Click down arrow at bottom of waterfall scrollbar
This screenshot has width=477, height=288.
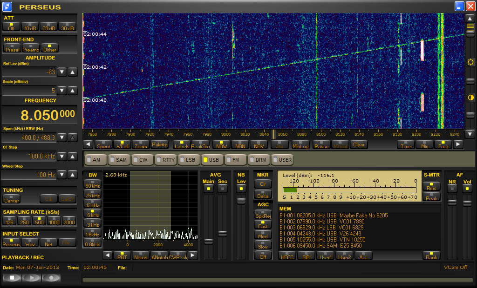(470, 134)
